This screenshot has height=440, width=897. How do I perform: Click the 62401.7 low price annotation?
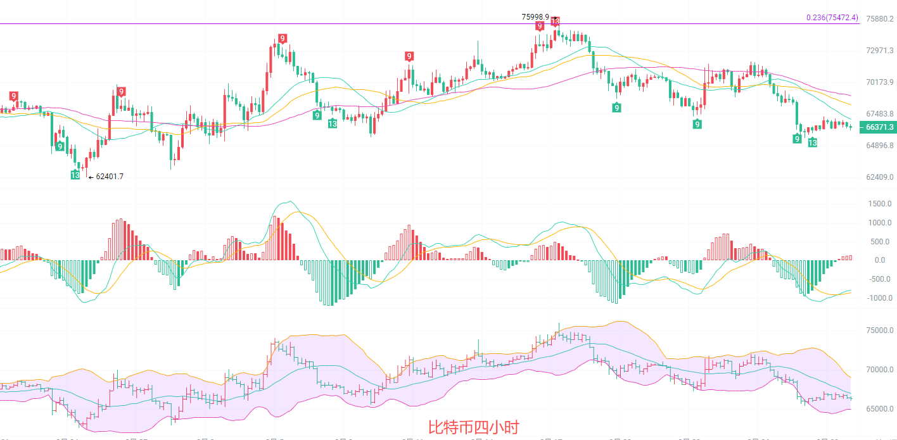[x=110, y=177]
